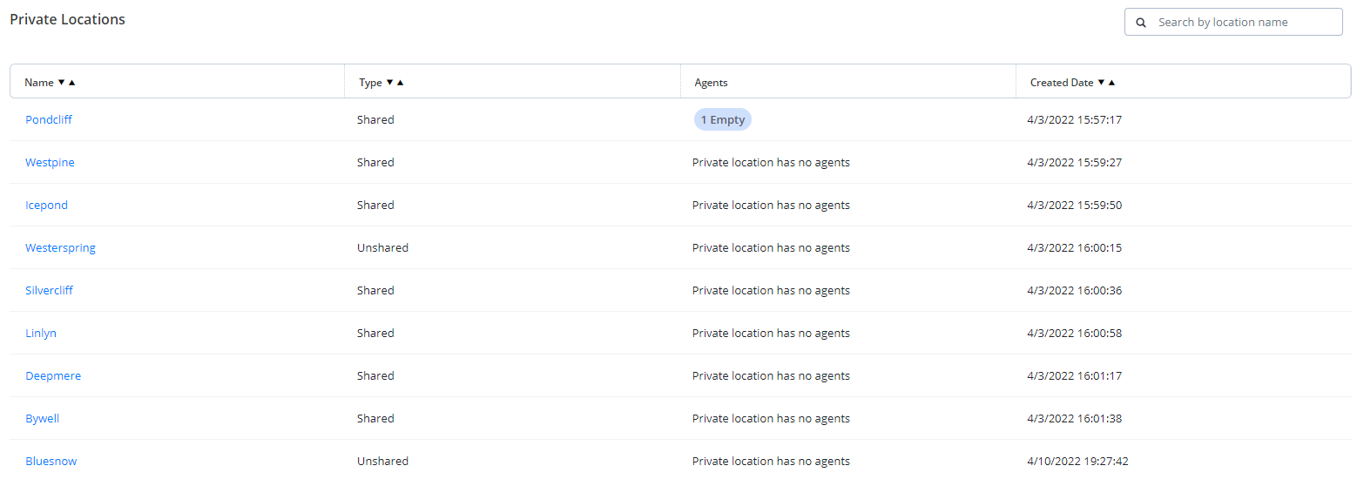1357x486 pixels.
Task: Open the Bluesnow location
Action: (51, 461)
